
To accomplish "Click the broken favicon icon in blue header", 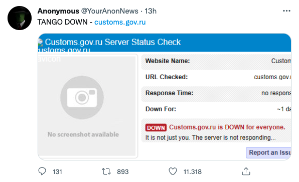I will [x=40, y=42].
